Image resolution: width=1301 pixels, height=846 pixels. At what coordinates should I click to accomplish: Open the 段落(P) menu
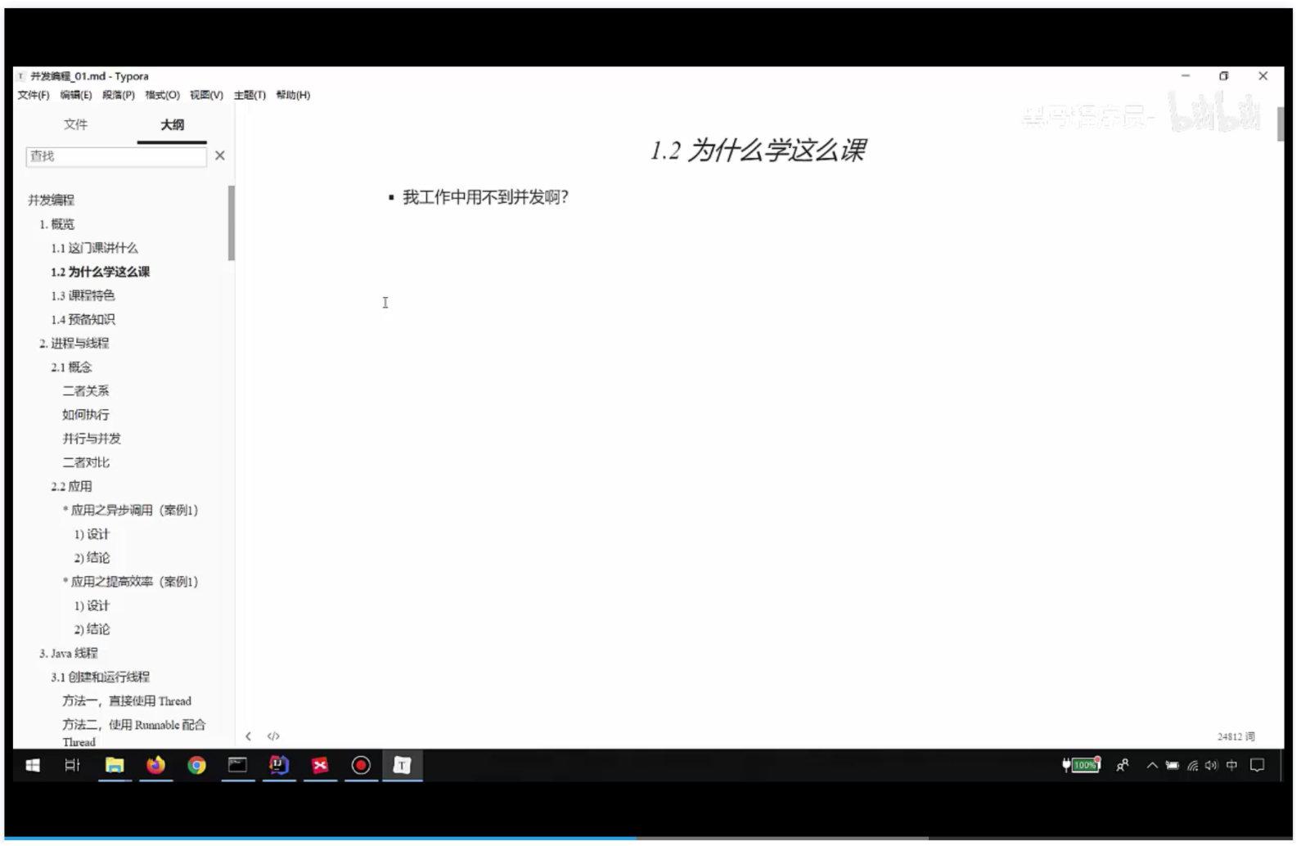(x=119, y=96)
